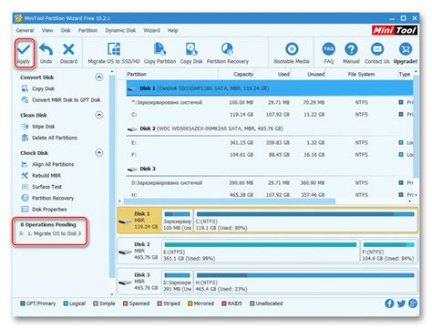Viewport: 432px width, 329px height.
Task: Select H:(NTFS) block in Disk 3 map
Action: point(305,283)
